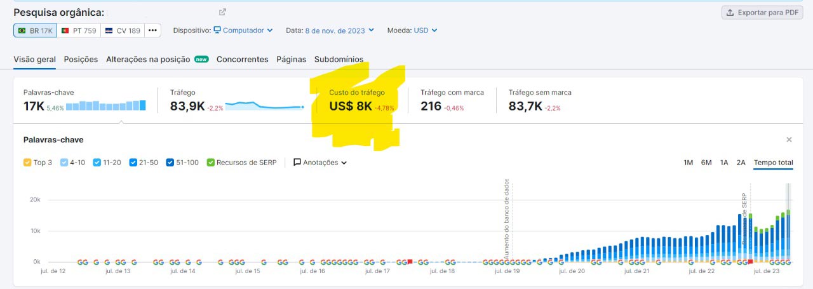Toggle the 51-100 positions checkbox
Screen dimensions: 813x289
pos(170,163)
